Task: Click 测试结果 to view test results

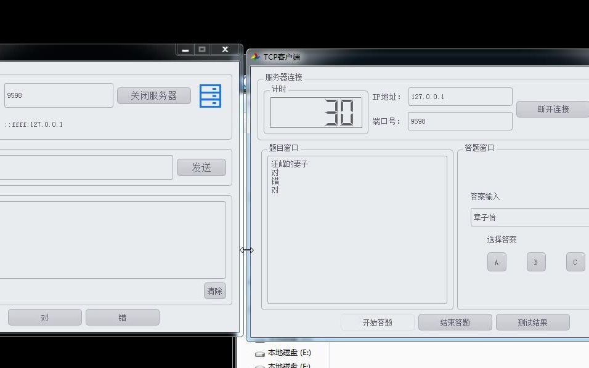Action: point(532,321)
